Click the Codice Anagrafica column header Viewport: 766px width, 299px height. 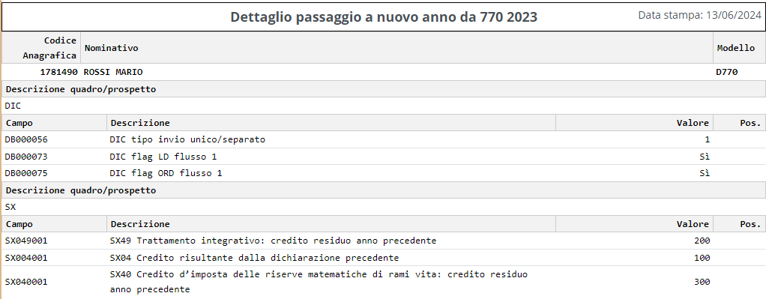(x=49, y=48)
